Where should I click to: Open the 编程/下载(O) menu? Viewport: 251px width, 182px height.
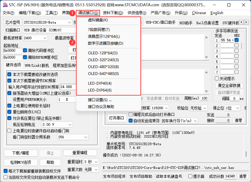(30, 13)
